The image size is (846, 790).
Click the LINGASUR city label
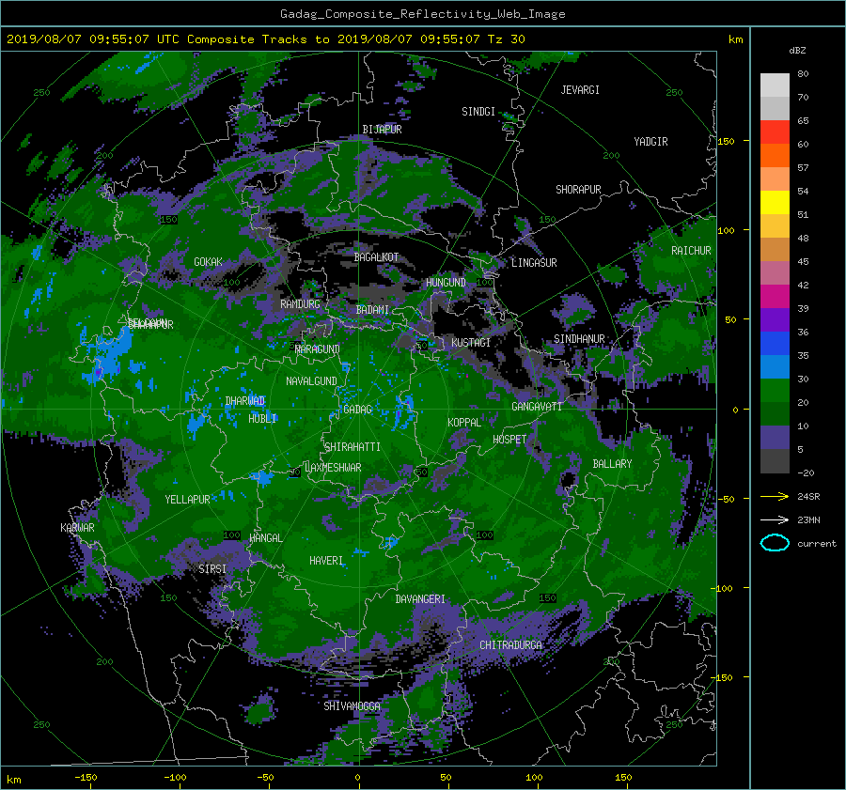click(x=534, y=263)
